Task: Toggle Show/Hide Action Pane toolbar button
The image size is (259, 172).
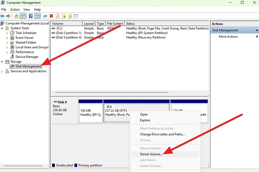Action: tap(37, 16)
